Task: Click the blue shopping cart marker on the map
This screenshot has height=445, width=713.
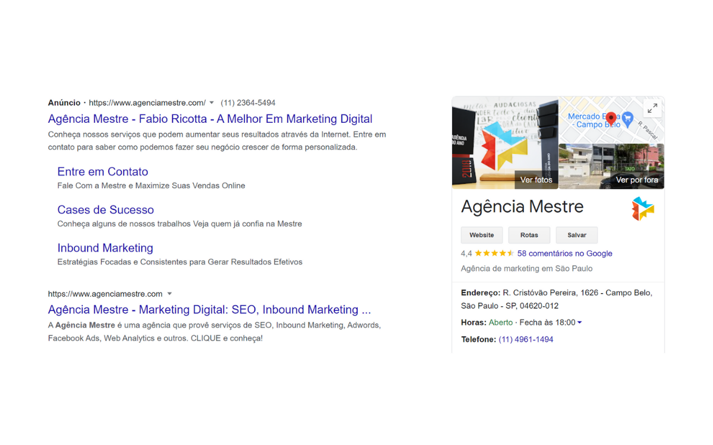Action: tap(627, 120)
